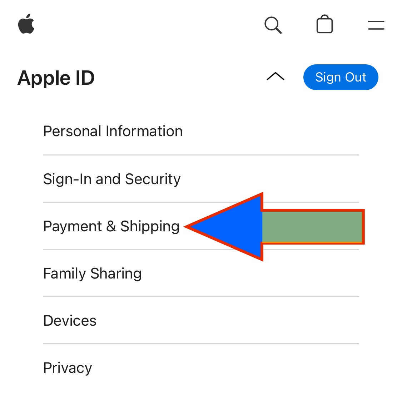Collapse the Apple ID section chevron

[275, 76]
